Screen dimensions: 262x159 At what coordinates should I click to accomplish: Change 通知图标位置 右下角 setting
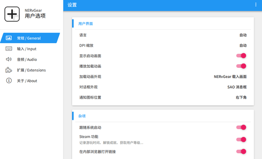point(241,97)
